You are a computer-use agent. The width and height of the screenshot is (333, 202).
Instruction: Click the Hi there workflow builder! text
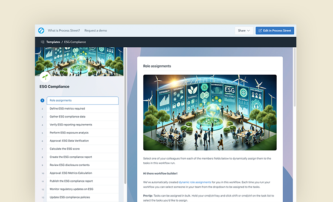pos(160,173)
